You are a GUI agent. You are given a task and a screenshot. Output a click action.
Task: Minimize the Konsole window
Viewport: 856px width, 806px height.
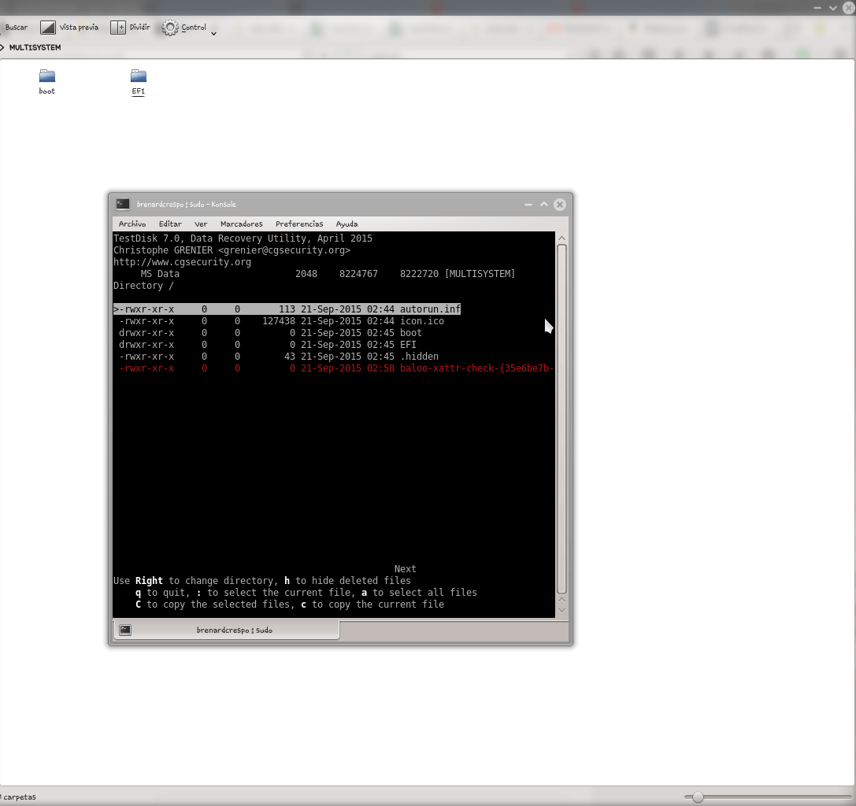528,205
